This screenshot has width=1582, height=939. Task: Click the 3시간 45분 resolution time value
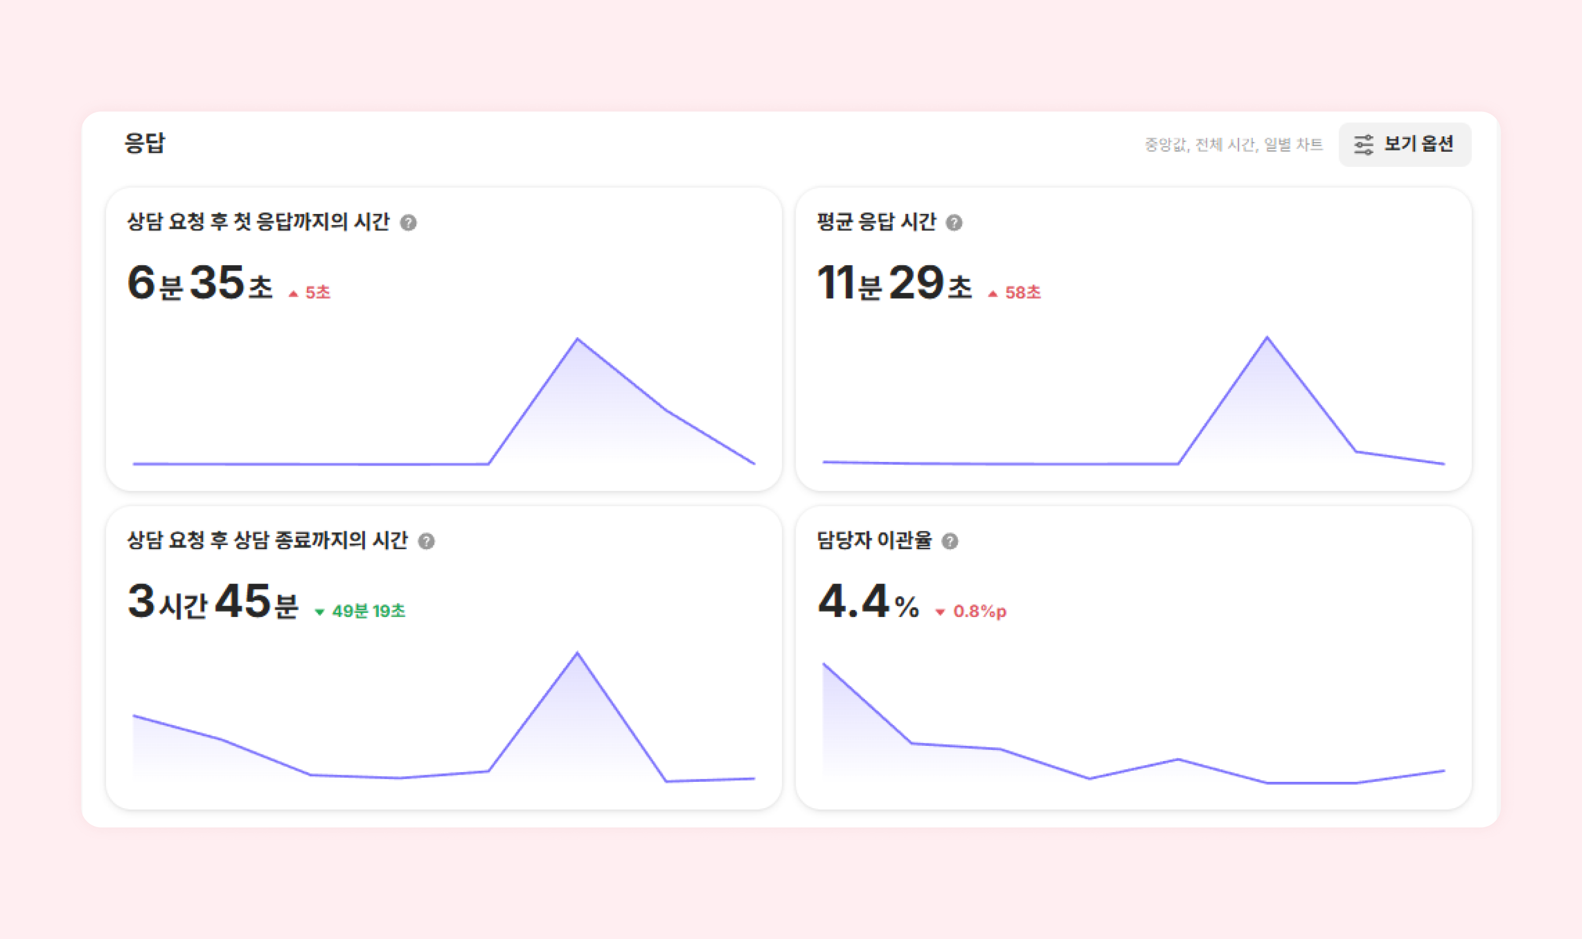click(x=212, y=602)
